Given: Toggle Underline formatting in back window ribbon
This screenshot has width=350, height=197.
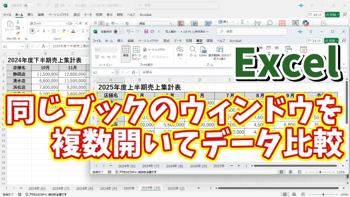Looking at the screenshot, I should point(44,31).
